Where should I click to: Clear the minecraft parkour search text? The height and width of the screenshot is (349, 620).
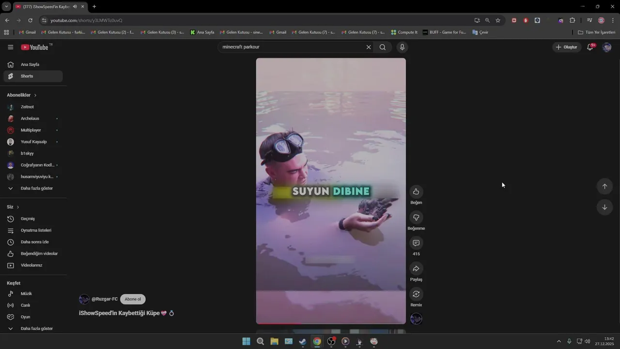(369, 47)
